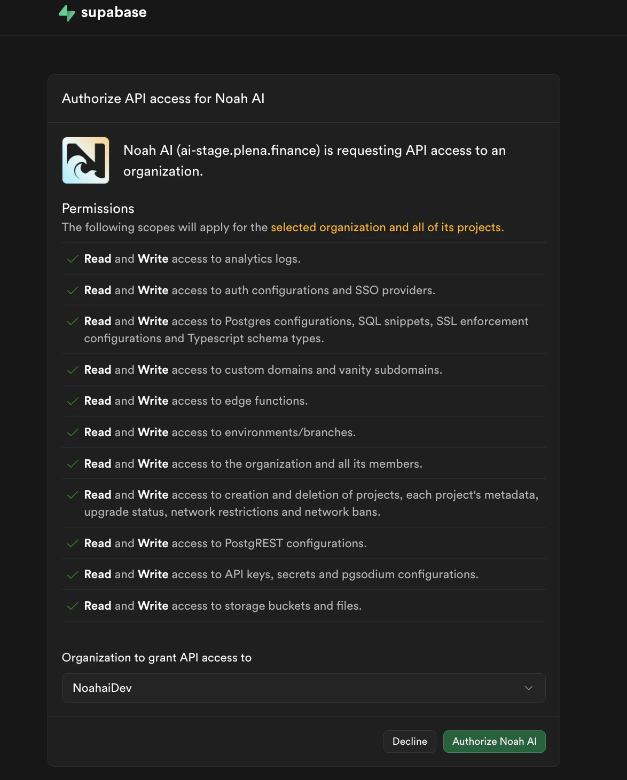Click the checkmark next to storage buckets permission
Image resolution: width=627 pixels, height=780 pixels.
coord(72,605)
